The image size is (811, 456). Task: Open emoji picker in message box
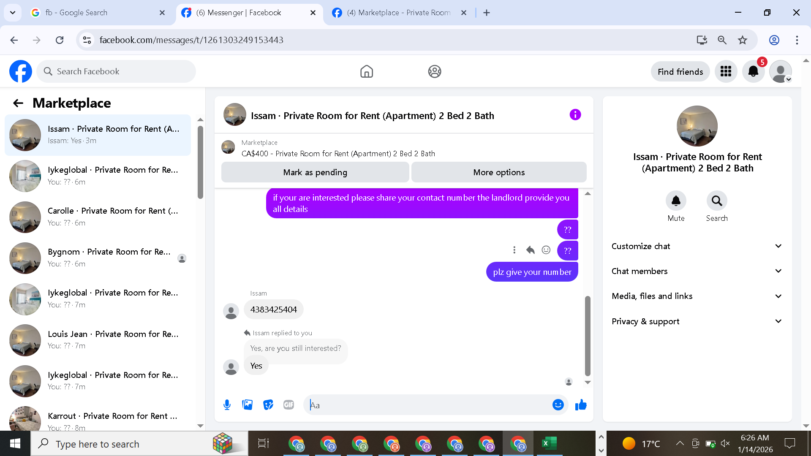click(558, 405)
